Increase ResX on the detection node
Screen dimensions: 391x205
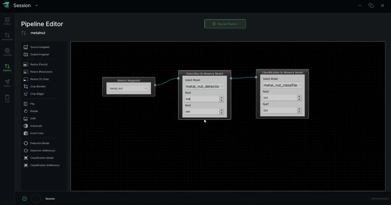221,98
